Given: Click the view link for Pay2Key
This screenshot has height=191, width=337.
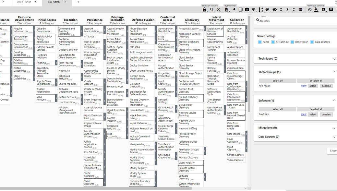Looking at the screenshot, I should pos(304,114).
